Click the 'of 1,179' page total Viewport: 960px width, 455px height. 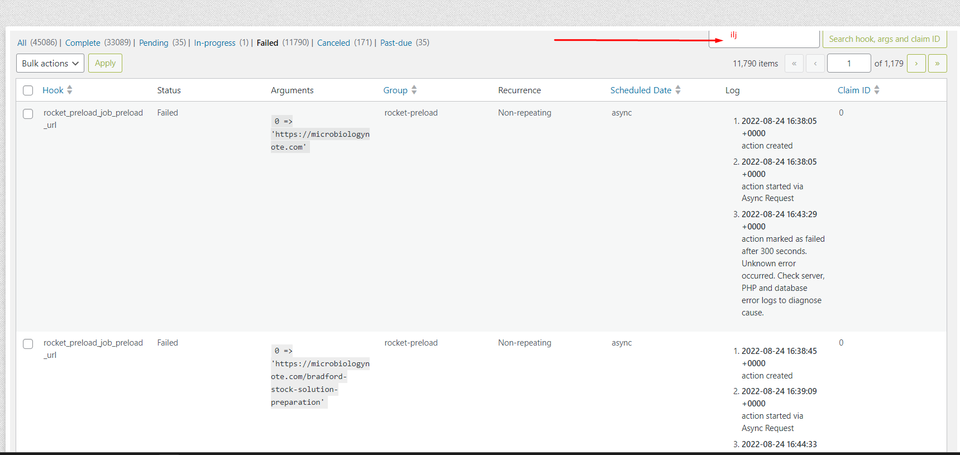point(889,64)
